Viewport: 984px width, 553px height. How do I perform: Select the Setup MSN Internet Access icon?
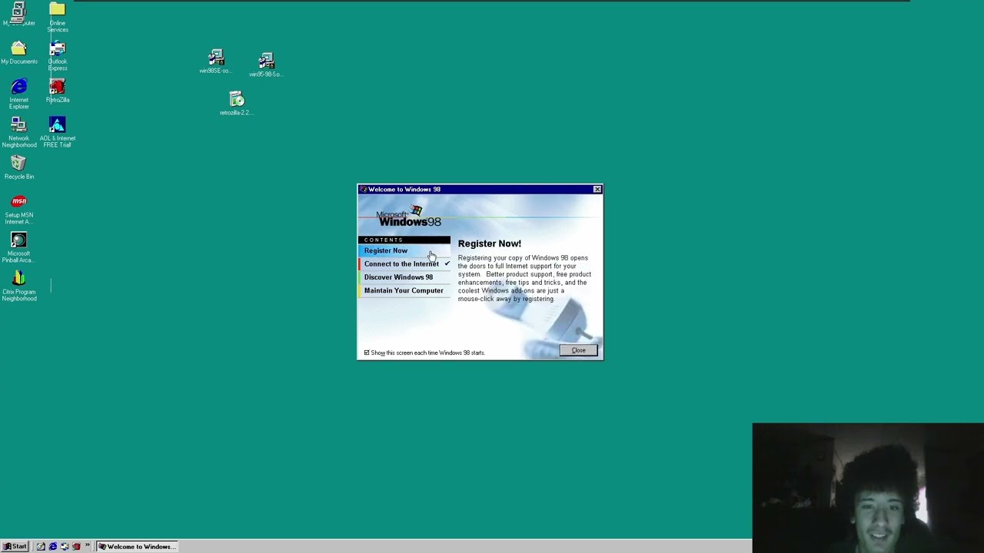tap(18, 209)
